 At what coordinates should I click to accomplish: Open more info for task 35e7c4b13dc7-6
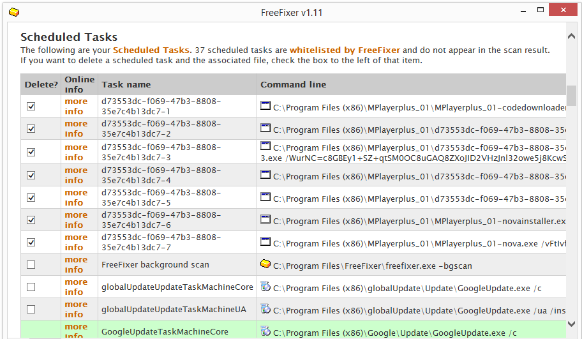pyautogui.click(x=76, y=220)
